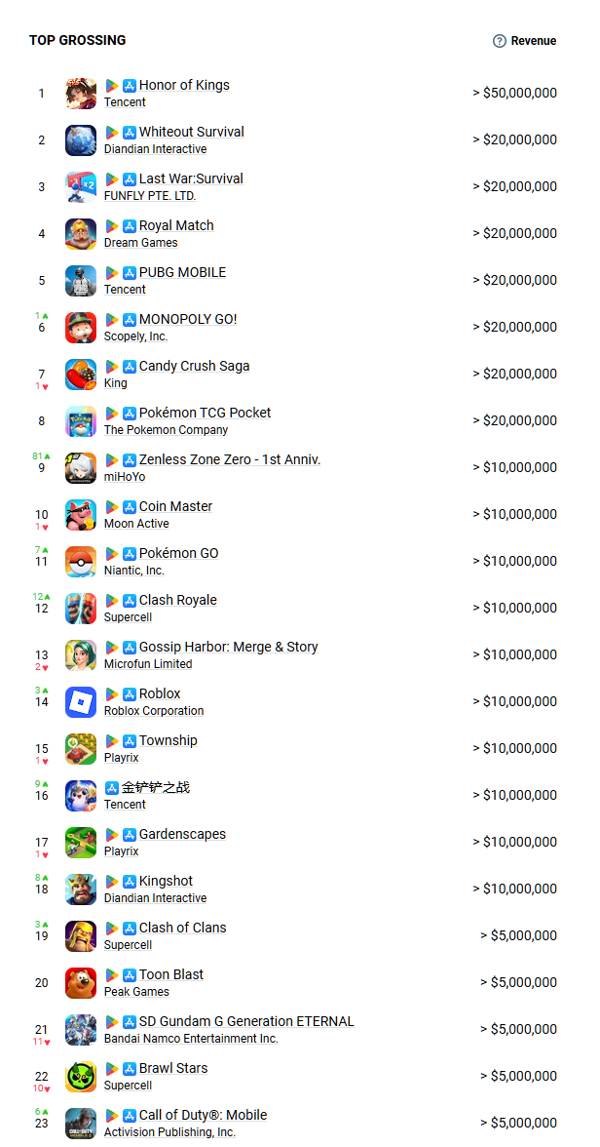Open Gossip Harbor: Merge & Story link
The width and height of the screenshot is (600, 1147).
pyautogui.click(x=229, y=647)
